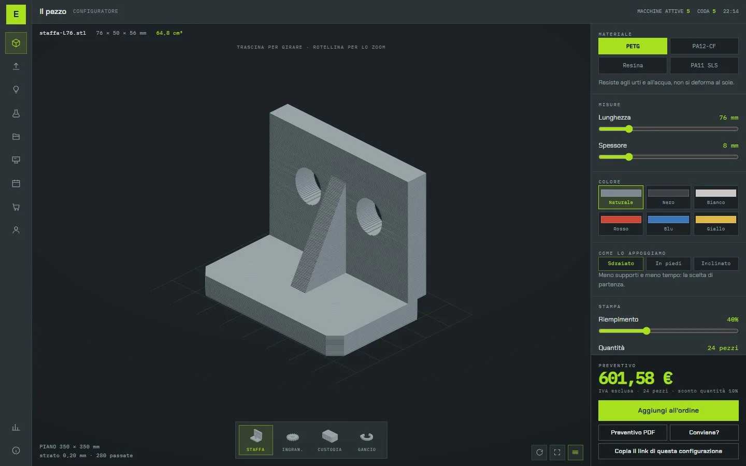
Task: Open the calendar sidebar icon
Action: pos(16,183)
